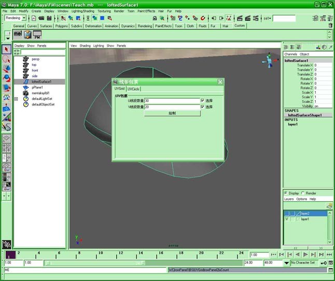Image resolution: width=335 pixels, height=281 pixels.
Task: Activate the Rotate tool sphere icon
Action: pos(6,78)
